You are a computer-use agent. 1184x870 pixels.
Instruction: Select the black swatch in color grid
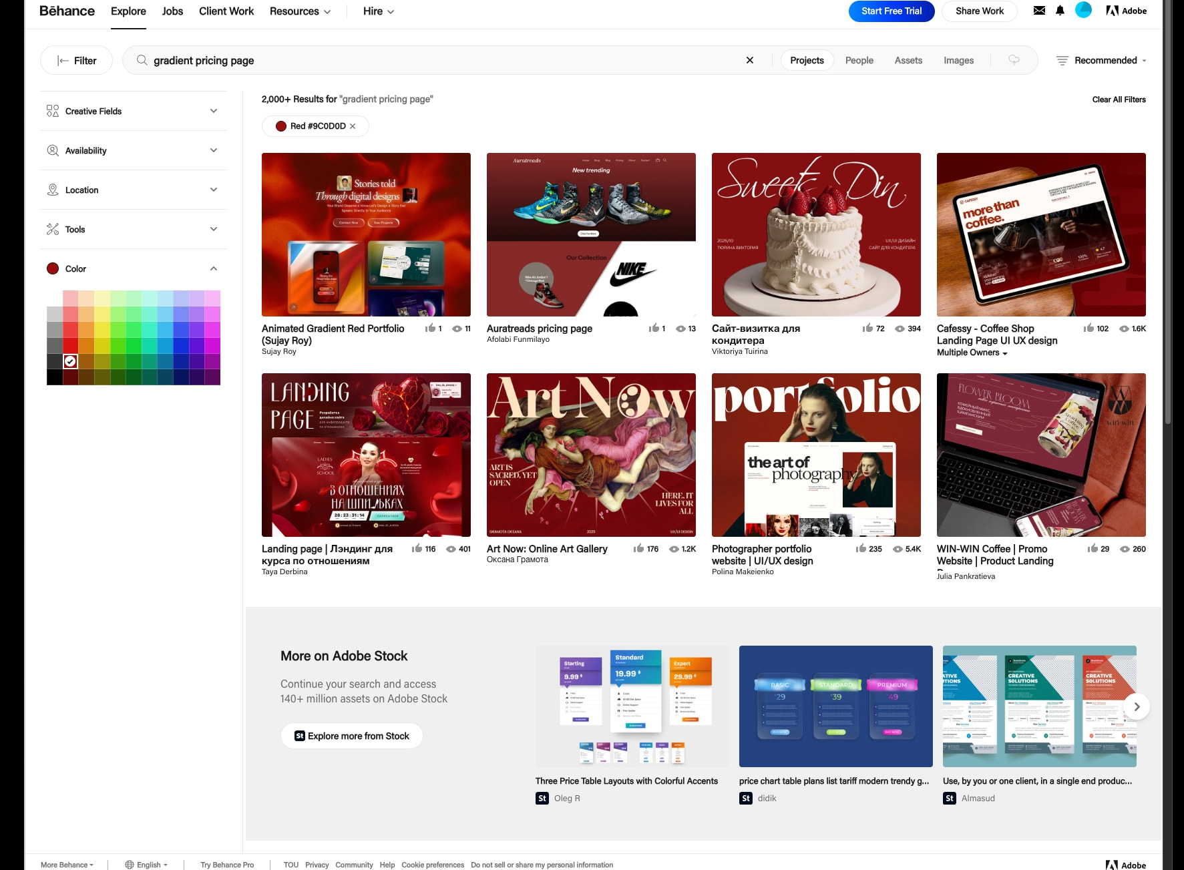(x=55, y=377)
